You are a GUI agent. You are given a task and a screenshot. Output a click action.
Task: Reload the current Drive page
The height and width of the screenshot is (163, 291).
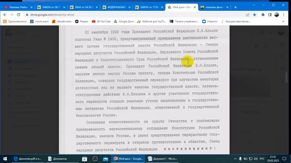tap(19, 14)
